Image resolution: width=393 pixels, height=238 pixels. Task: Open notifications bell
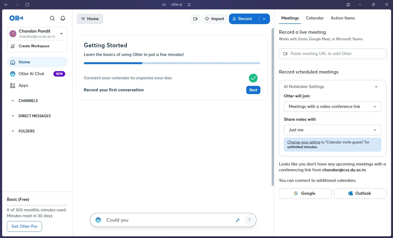63,18
